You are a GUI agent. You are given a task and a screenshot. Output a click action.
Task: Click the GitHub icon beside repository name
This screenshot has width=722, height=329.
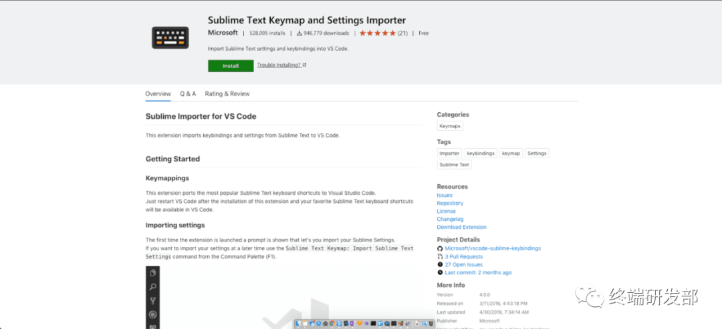click(x=440, y=248)
